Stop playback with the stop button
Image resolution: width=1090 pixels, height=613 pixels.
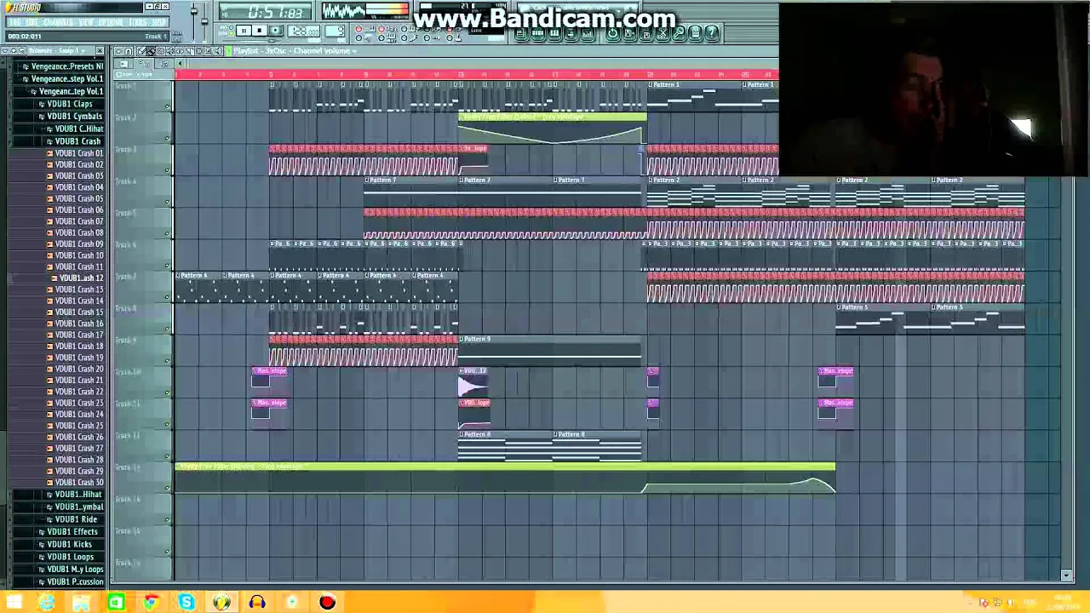(x=259, y=31)
